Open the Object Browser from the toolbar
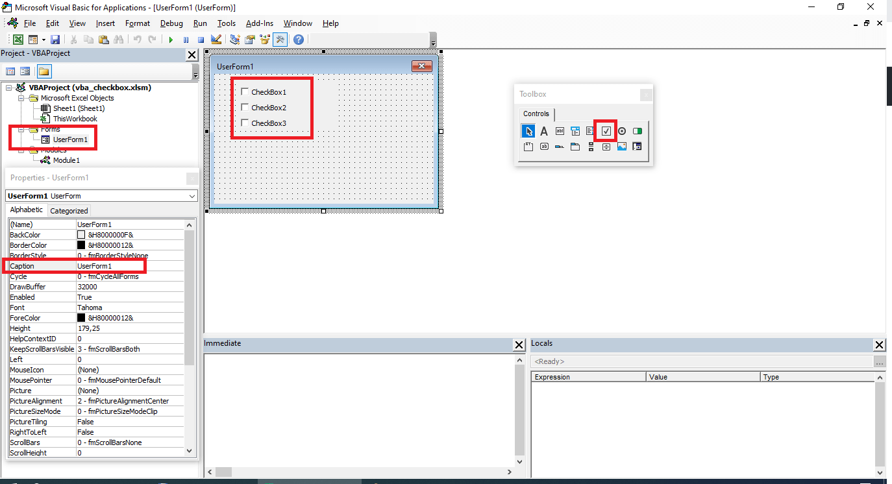Screen dimensions: 892x484 point(264,39)
